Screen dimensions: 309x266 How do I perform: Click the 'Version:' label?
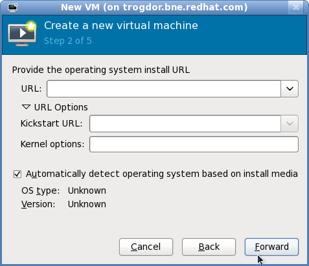tap(38, 204)
